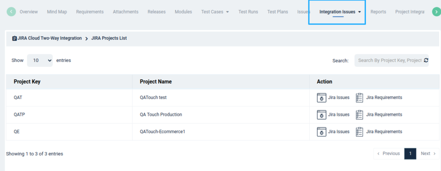Open Jira Requirements icon for QAT project
This screenshot has height=171, width=441.
(360, 98)
